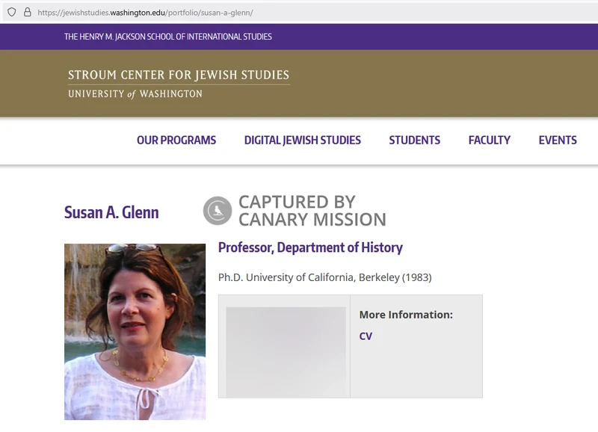Click the Professor, Department of History heading
598x432 pixels.
[x=310, y=248]
